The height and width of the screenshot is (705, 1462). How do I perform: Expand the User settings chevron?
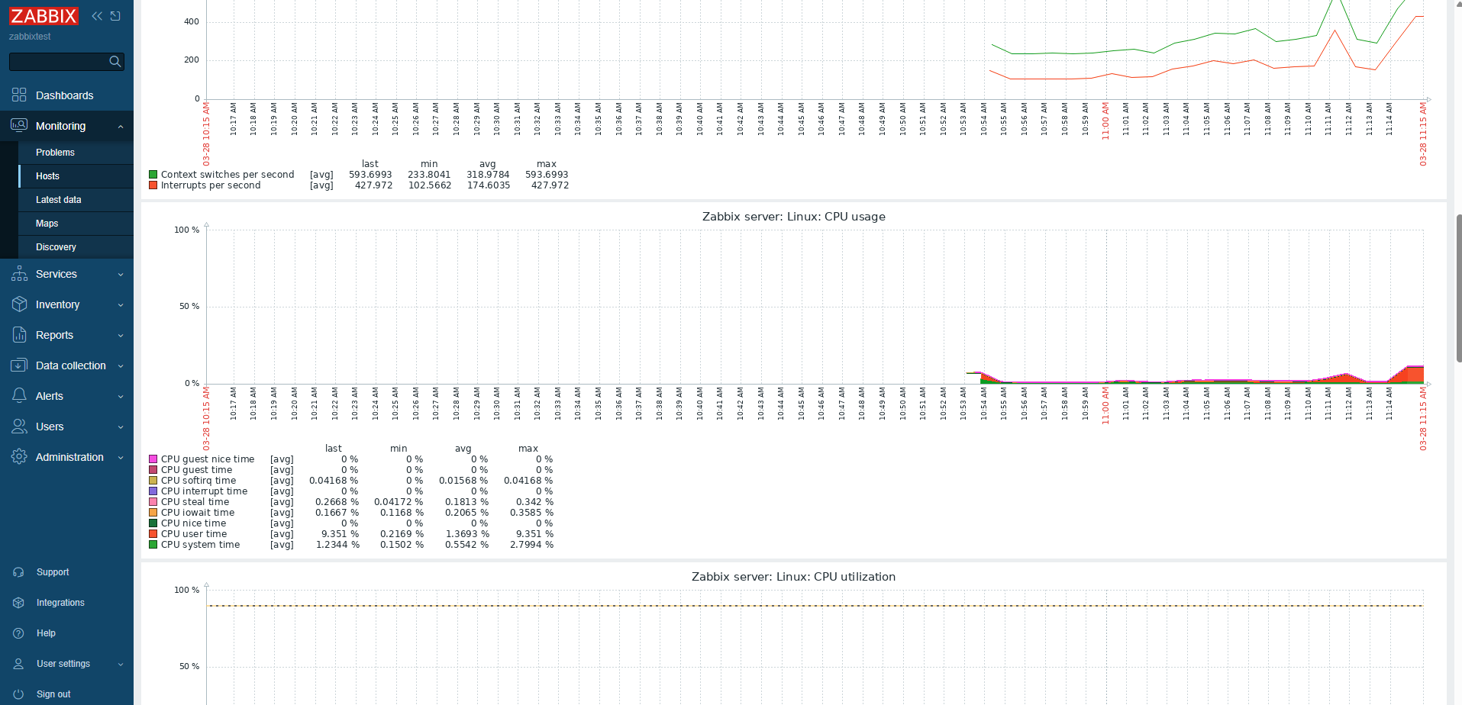(x=121, y=665)
